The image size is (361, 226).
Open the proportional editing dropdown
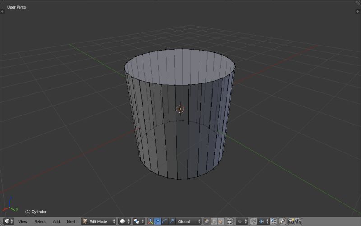[242, 221]
